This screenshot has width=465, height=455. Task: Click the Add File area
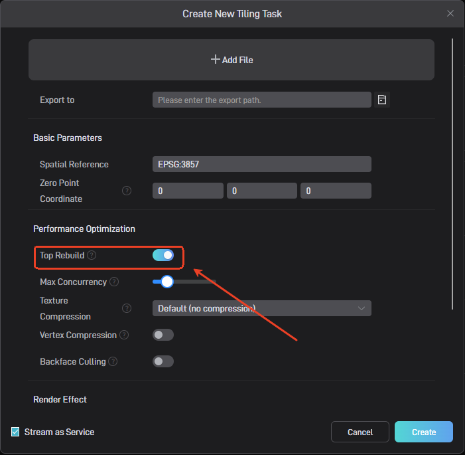(232, 60)
